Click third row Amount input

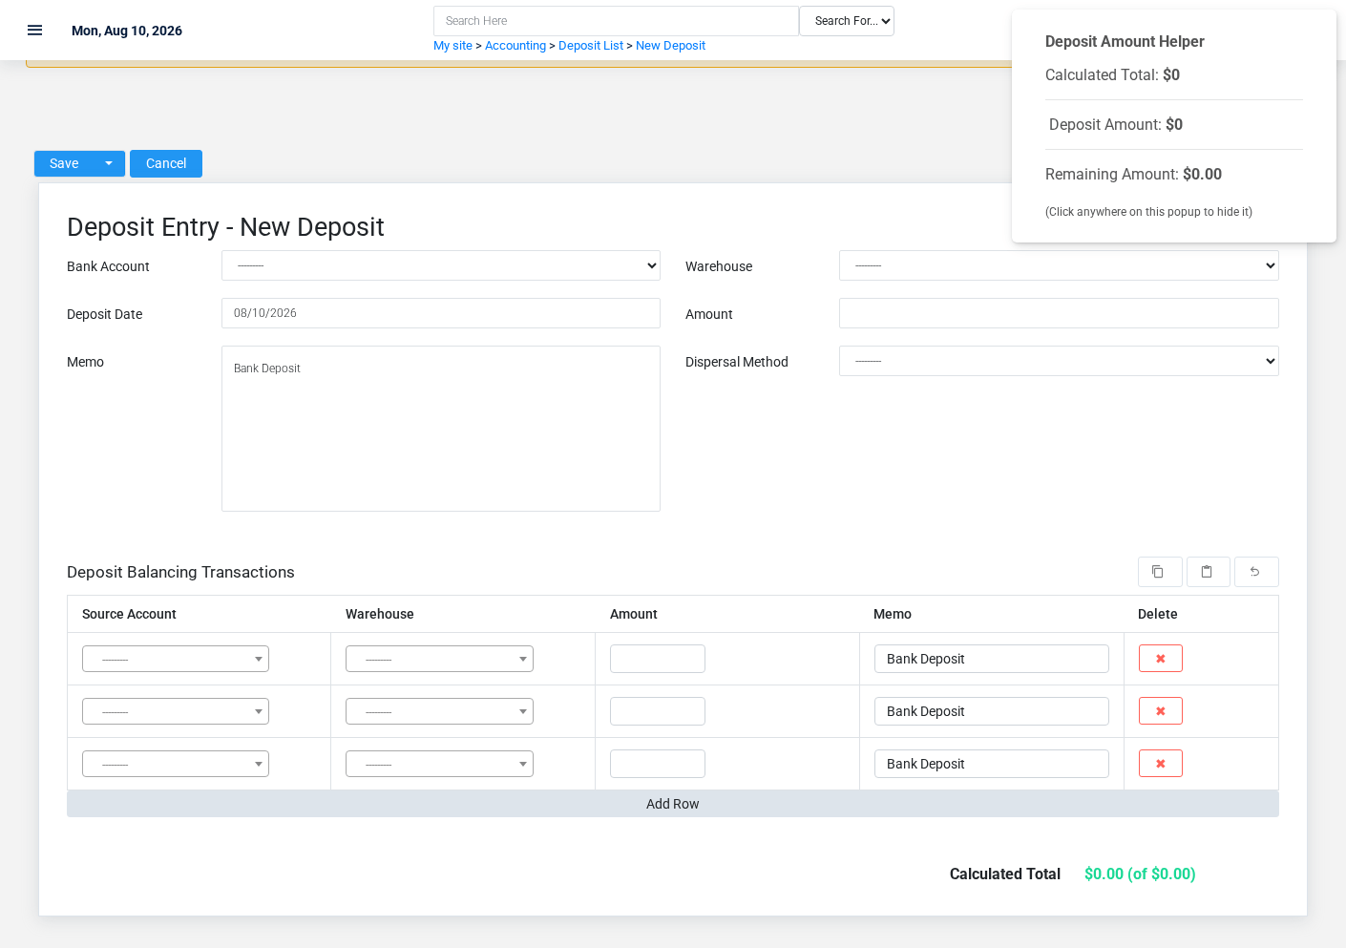[x=658, y=764]
